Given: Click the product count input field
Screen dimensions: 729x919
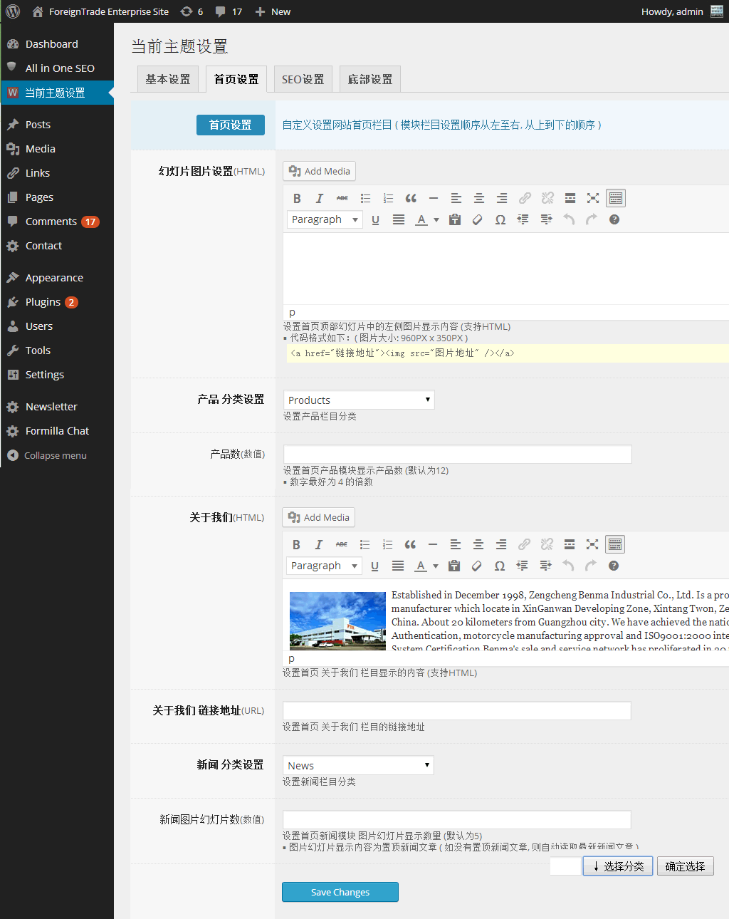Looking at the screenshot, I should coord(458,455).
